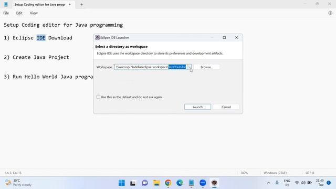Minimize the Notepad window

click(305, 4)
